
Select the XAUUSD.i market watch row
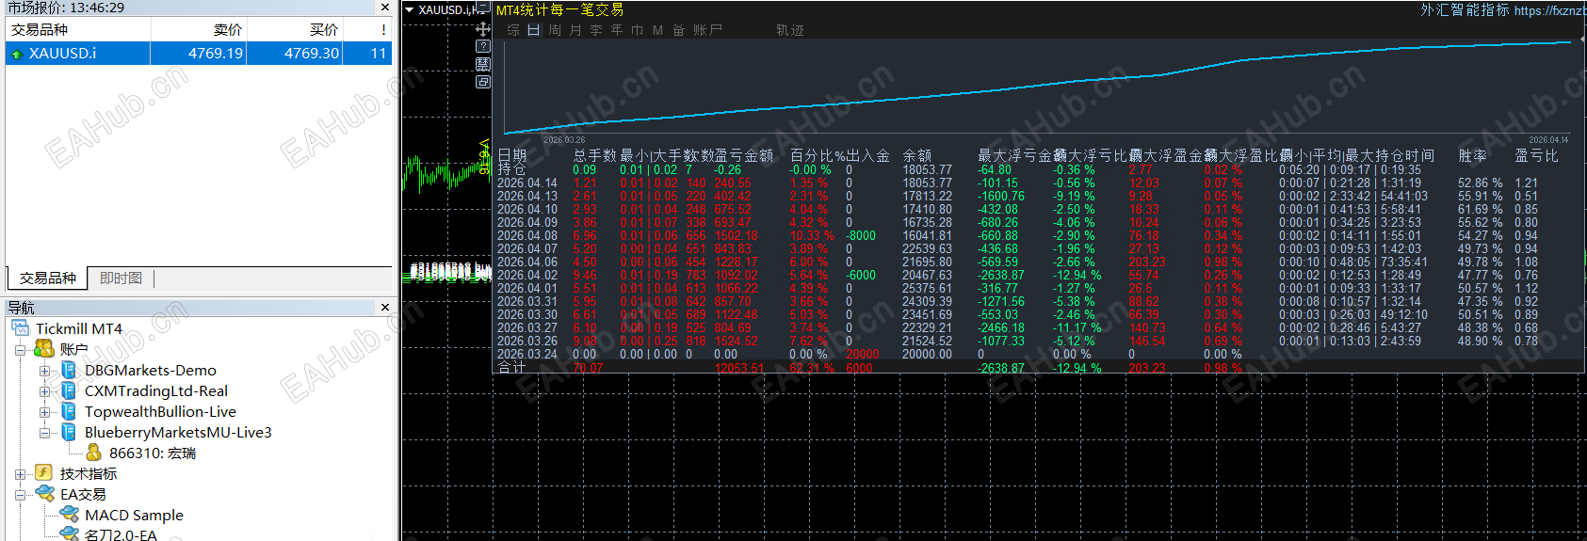pos(199,54)
